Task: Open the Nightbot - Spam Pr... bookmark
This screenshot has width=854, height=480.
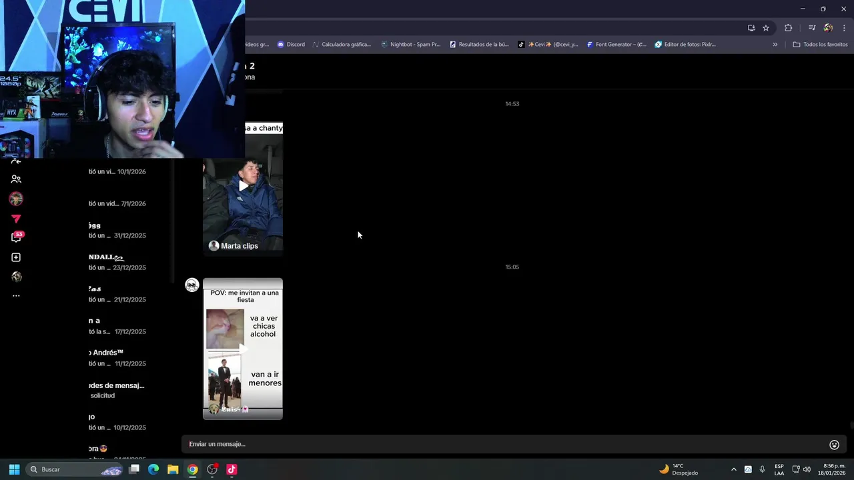Action: (410, 45)
